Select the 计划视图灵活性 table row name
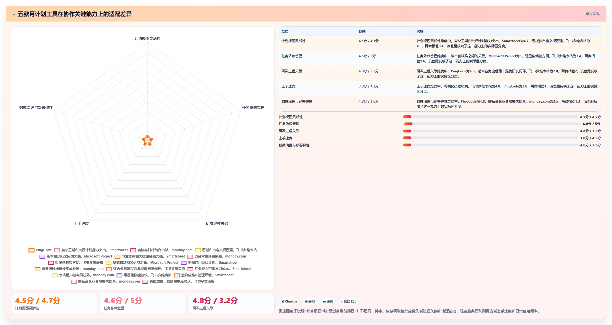Viewport: 612px width, 325px height. pos(293,41)
